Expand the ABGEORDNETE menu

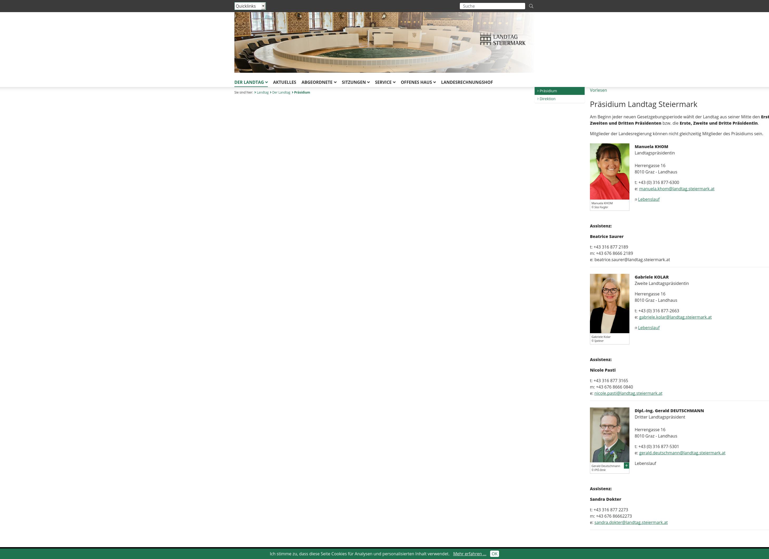pos(319,82)
